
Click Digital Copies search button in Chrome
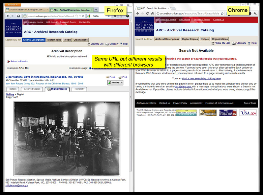[190, 39]
